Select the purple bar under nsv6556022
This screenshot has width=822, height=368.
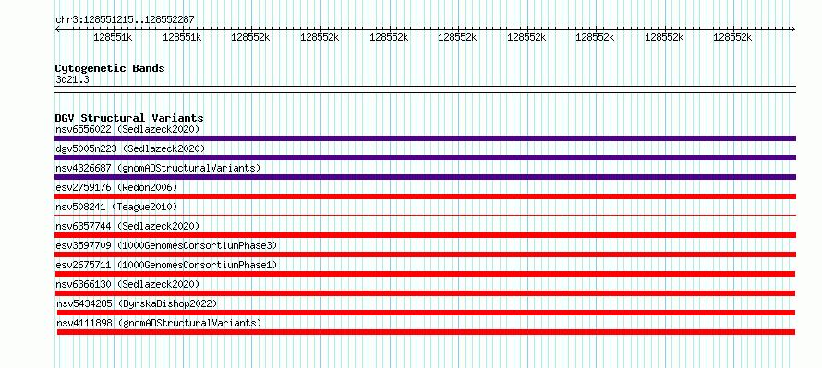[425, 138]
